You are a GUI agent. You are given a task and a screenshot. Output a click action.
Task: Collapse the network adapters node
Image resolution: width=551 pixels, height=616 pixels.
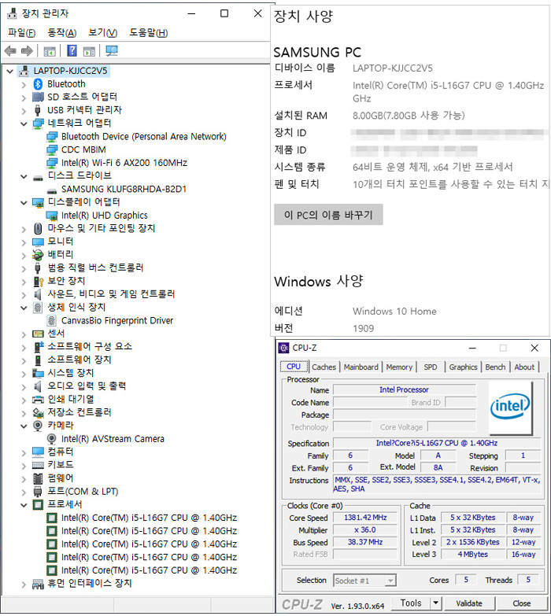(x=24, y=124)
